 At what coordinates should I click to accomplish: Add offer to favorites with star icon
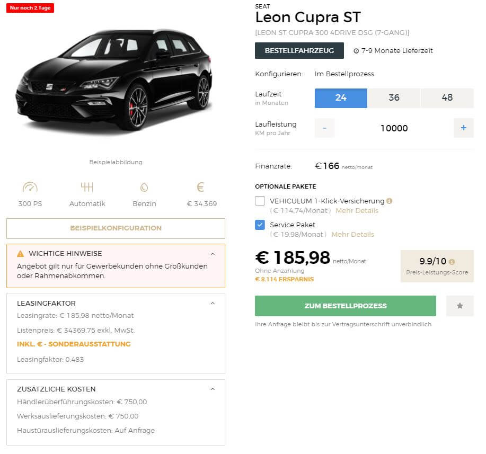[460, 306]
